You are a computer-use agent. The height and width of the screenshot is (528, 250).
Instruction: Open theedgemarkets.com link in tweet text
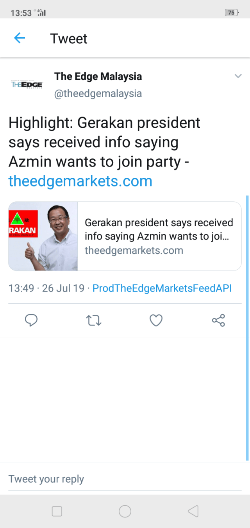tap(80, 181)
